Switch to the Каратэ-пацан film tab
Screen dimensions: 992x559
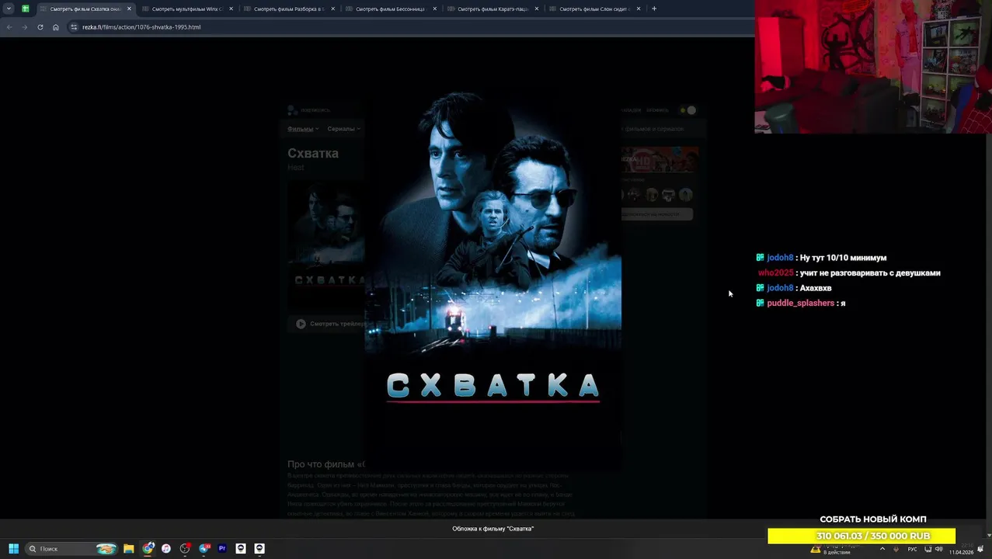[493, 9]
